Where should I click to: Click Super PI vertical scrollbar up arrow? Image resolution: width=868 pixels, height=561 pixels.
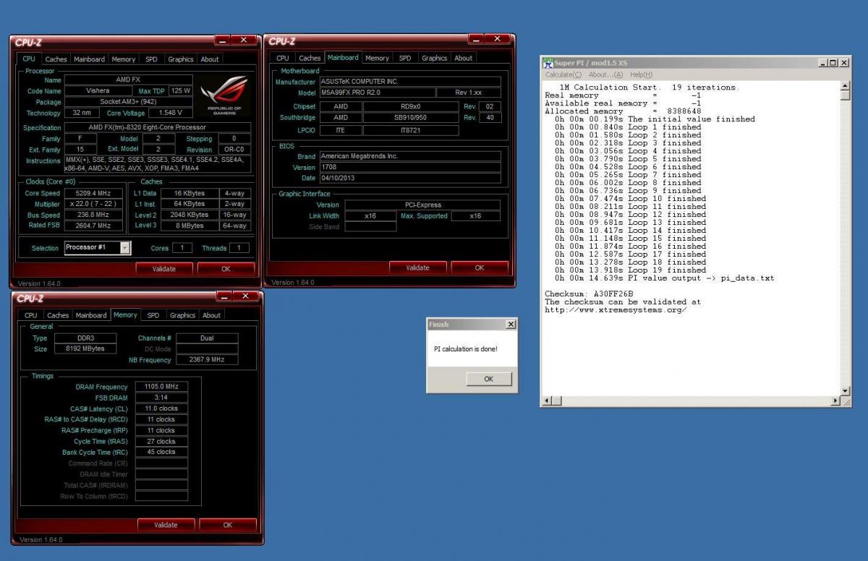pyautogui.click(x=846, y=85)
